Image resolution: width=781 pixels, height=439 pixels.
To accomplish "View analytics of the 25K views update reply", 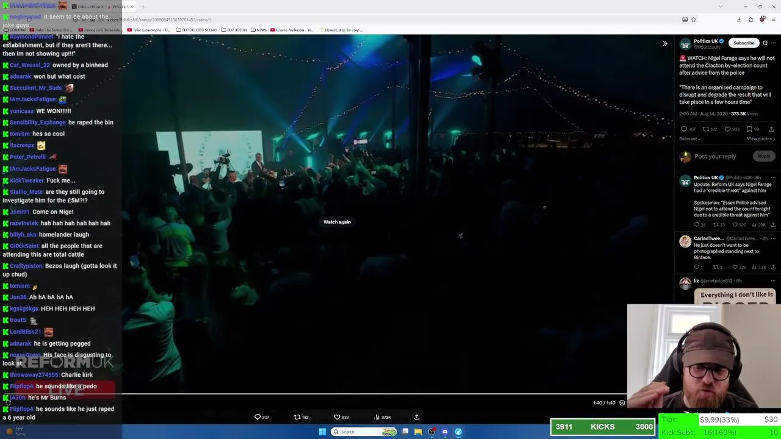I will click(x=759, y=225).
